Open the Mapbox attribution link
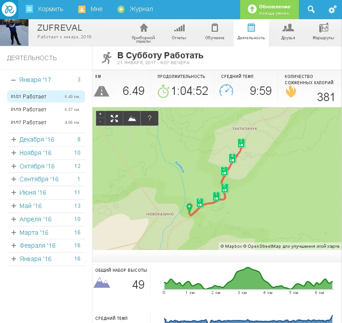The image size is (342, 323). click(231, 246)
